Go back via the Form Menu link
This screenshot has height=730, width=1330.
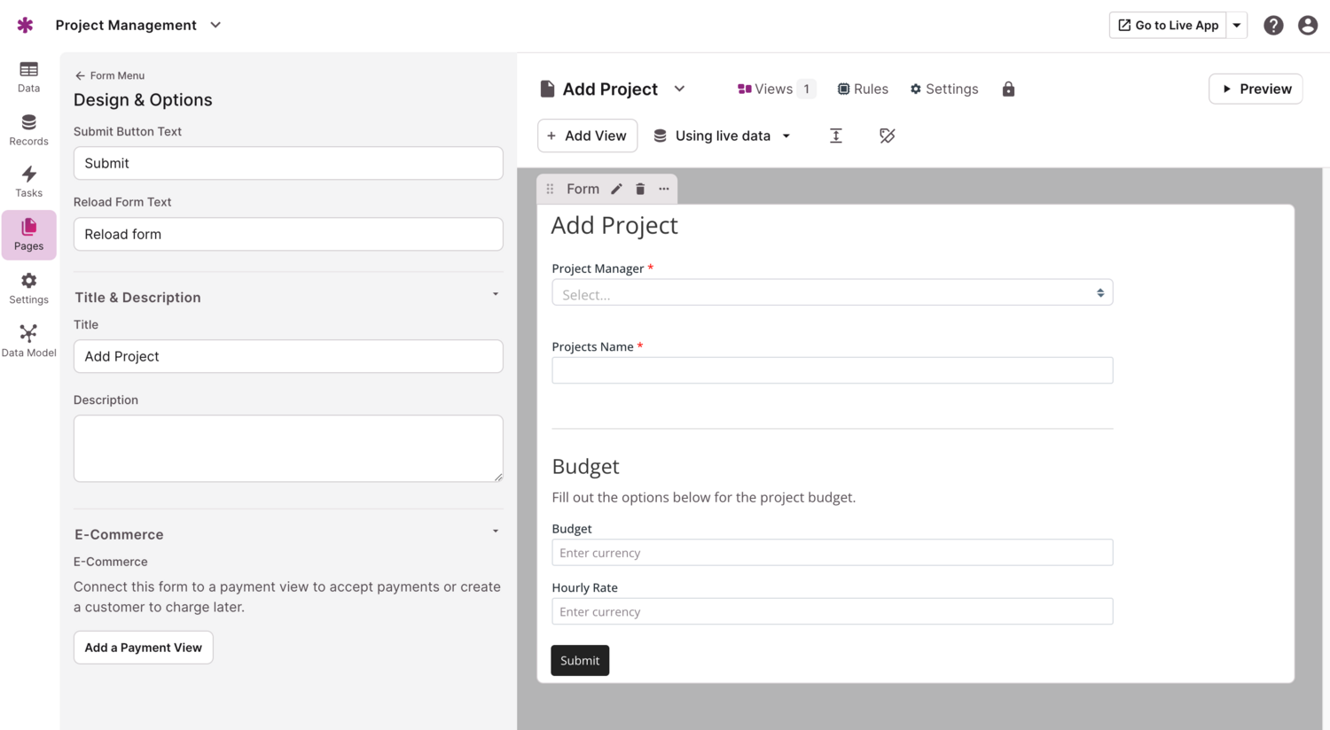click(x=110, y=76)
